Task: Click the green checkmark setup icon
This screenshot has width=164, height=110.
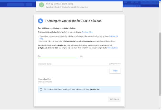Action: click(41, 5)
